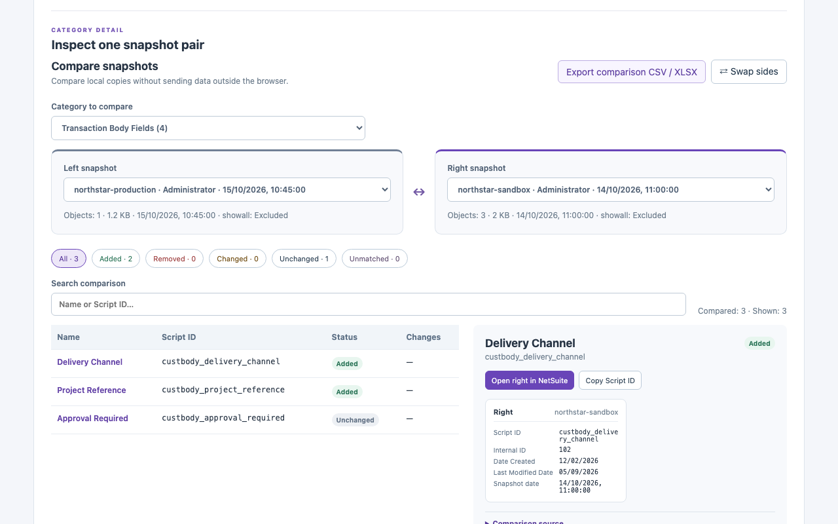Click the Swap sides button
Image resolution: width=838 pixels, height=524 pixels.
(x=748, y=72)
